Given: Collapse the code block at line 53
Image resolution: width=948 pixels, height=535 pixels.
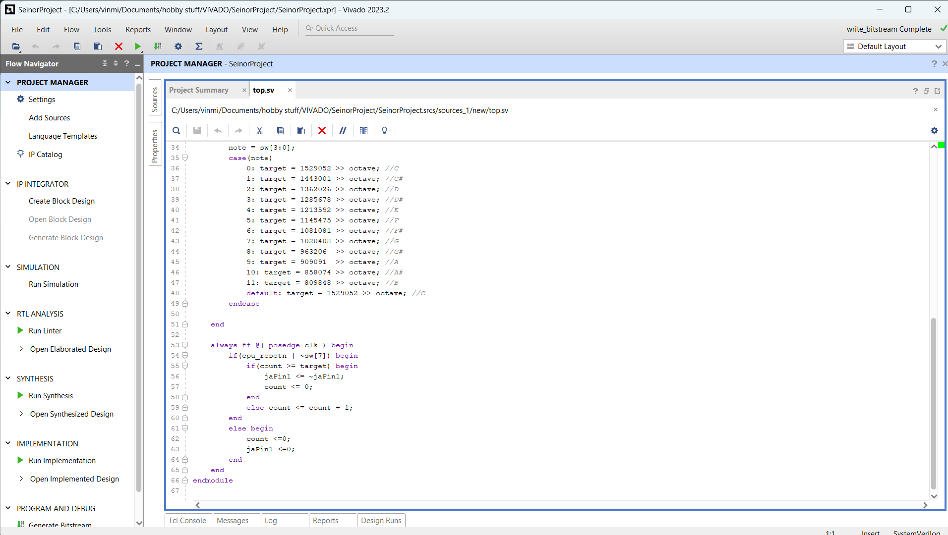Looking at the screenshot, I should (x=184, y=345).
